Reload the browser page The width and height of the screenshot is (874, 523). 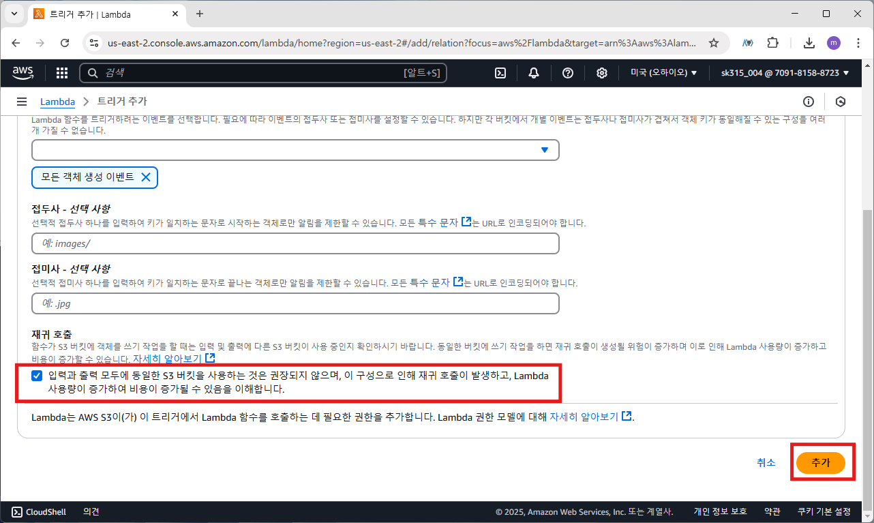tap(65, 43)
